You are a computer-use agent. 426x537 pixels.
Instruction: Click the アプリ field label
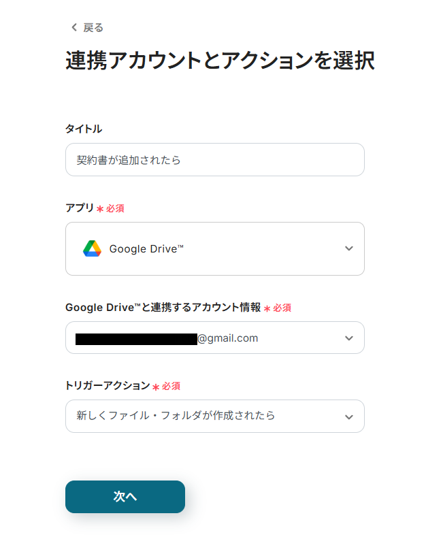click(x=79, y=208)
